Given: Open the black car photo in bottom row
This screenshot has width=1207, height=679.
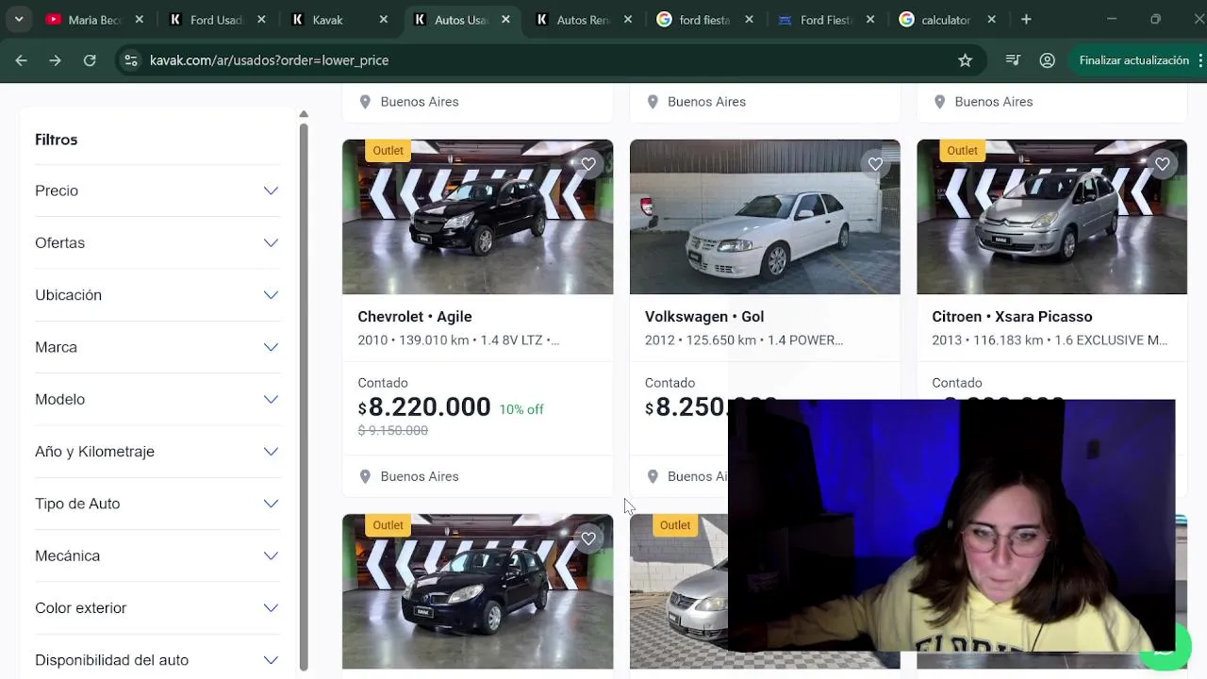Looking at the screenshot, I should click(x=477, y=591).
